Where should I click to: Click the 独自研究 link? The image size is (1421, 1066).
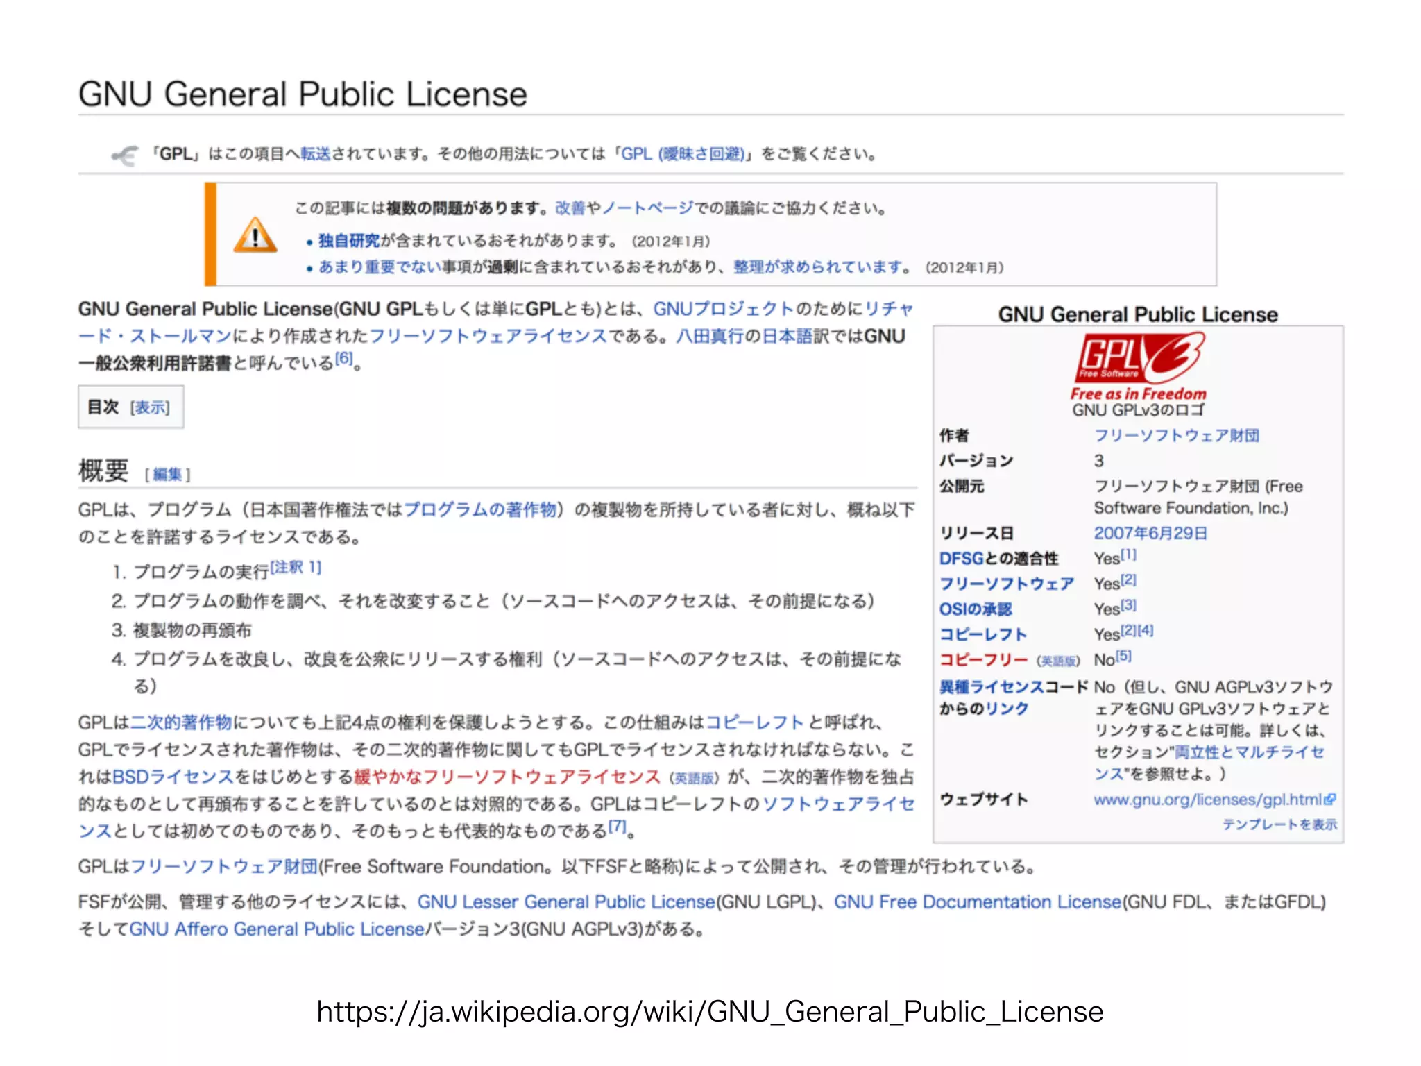coord(349,241)
